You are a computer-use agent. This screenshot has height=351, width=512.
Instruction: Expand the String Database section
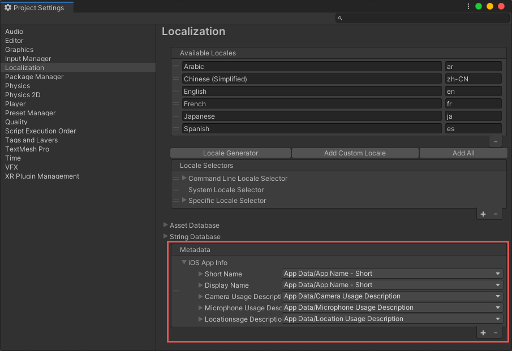(x=166, y=237)
